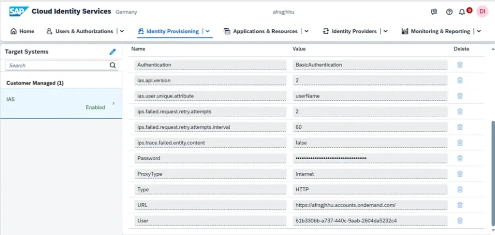Open the notifications bell icon
The height and width of the screenshot is (235, 495).
click(462, 12)
